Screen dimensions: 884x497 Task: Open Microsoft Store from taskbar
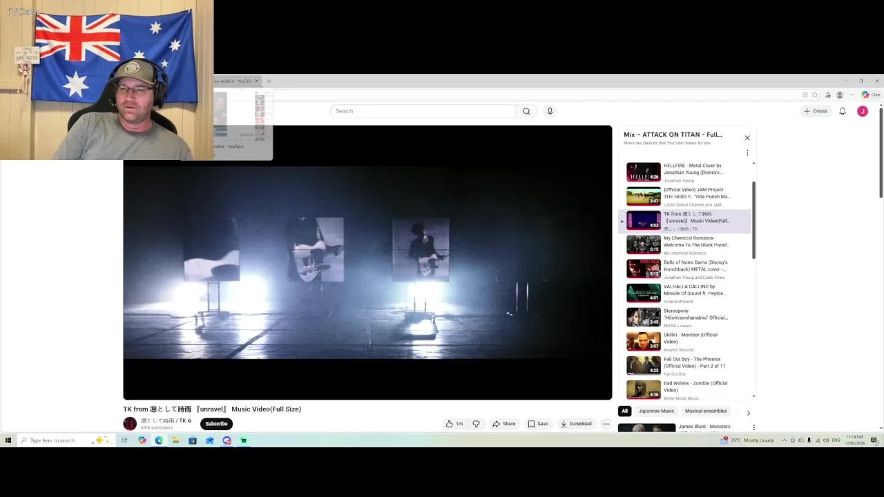pyautogui.click(x=193, y=440)
